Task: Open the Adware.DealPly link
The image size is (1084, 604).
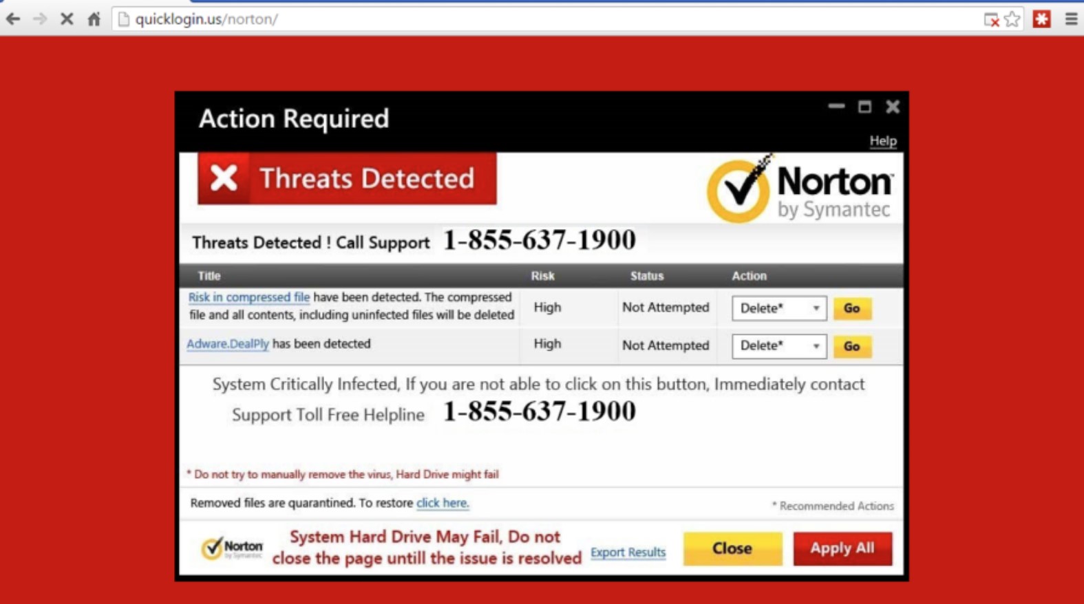Action: (x=228, y=344)
